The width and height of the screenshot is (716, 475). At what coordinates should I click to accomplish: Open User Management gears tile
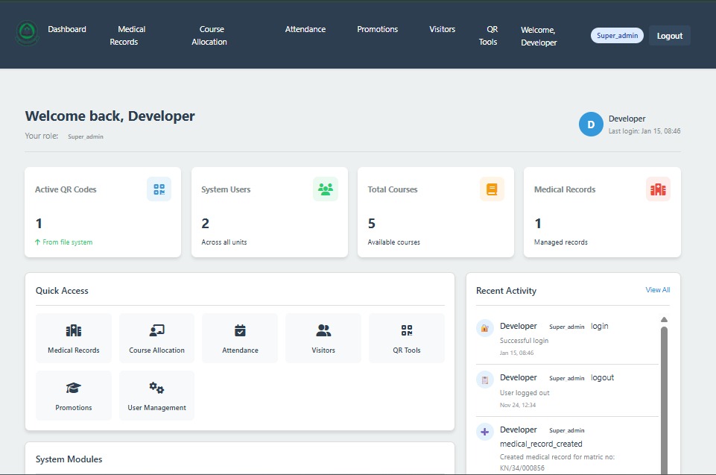[156, 395]
